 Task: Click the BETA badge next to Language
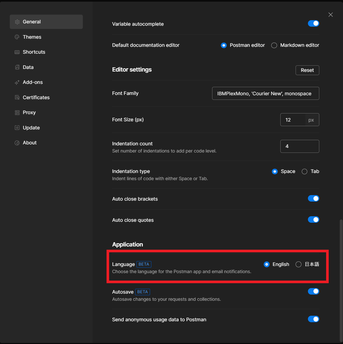144,264
